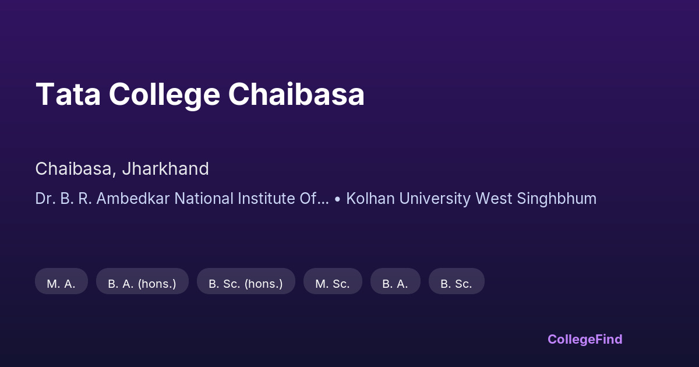Screen dimensions: 699x367
Task: Select the M. Sc. course tag
Action: coord(333,284)
